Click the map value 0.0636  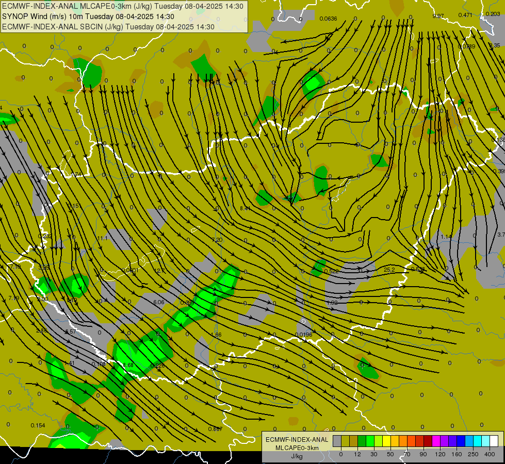click(328, 19)
